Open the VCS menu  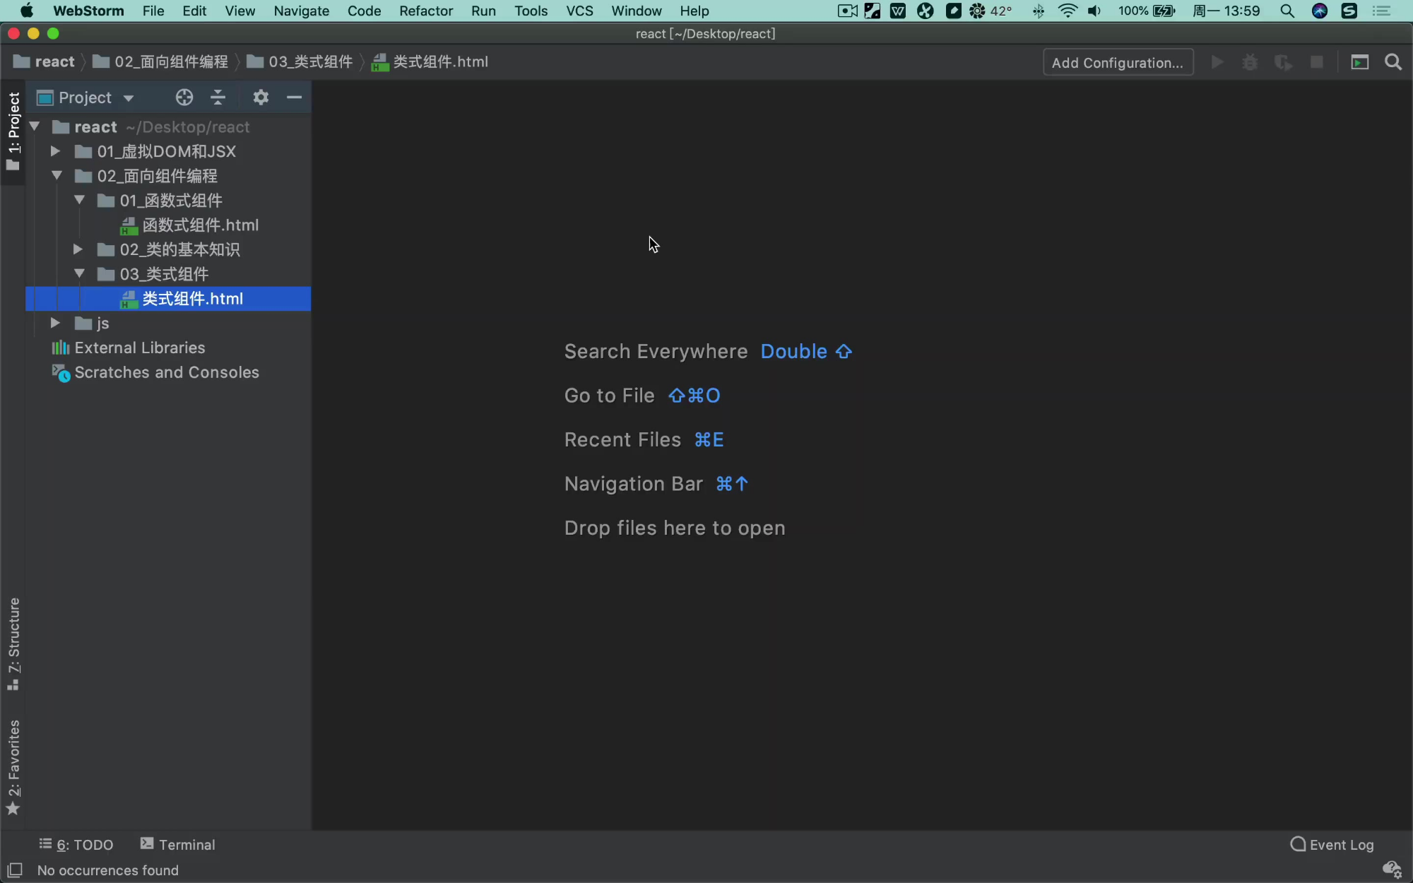coord(579,11)
